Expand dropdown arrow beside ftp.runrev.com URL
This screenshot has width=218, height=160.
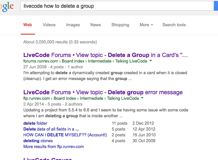(x=142, y=98)
